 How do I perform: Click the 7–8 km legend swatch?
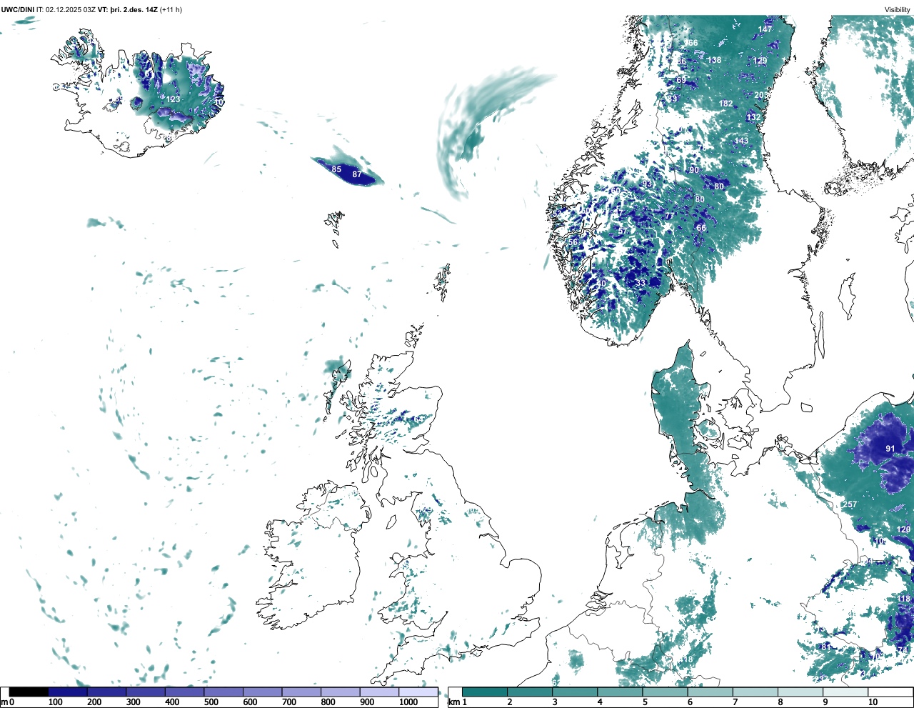point(755,692)
